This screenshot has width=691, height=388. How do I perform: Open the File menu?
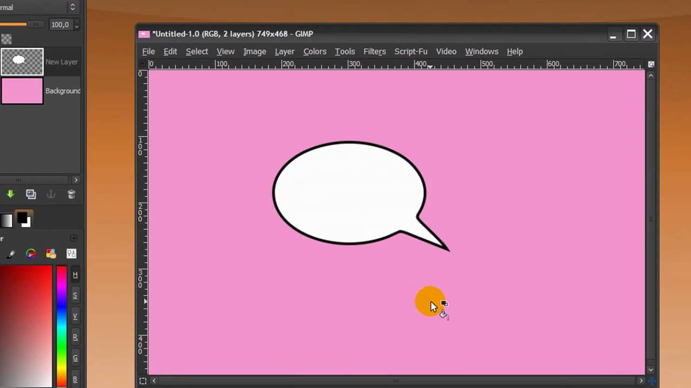click(148, 52)
